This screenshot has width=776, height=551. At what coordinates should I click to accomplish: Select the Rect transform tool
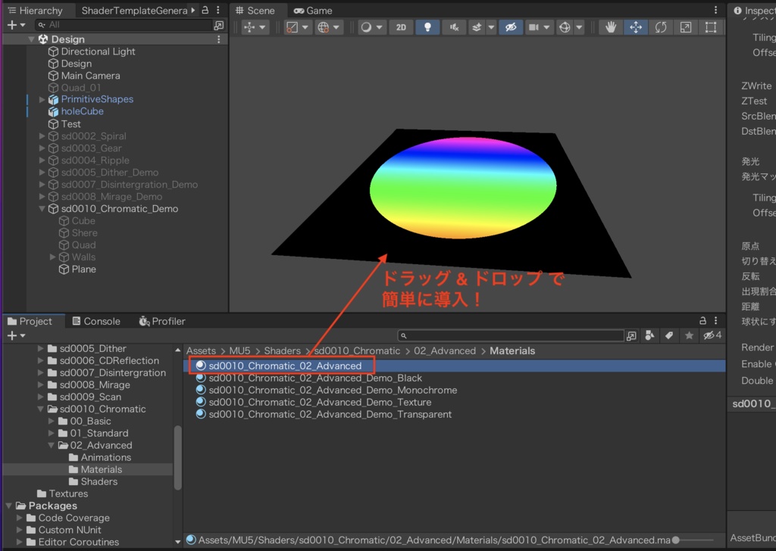tap(711, 27)
